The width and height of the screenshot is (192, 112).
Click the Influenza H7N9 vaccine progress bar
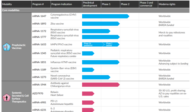[101, 62]
